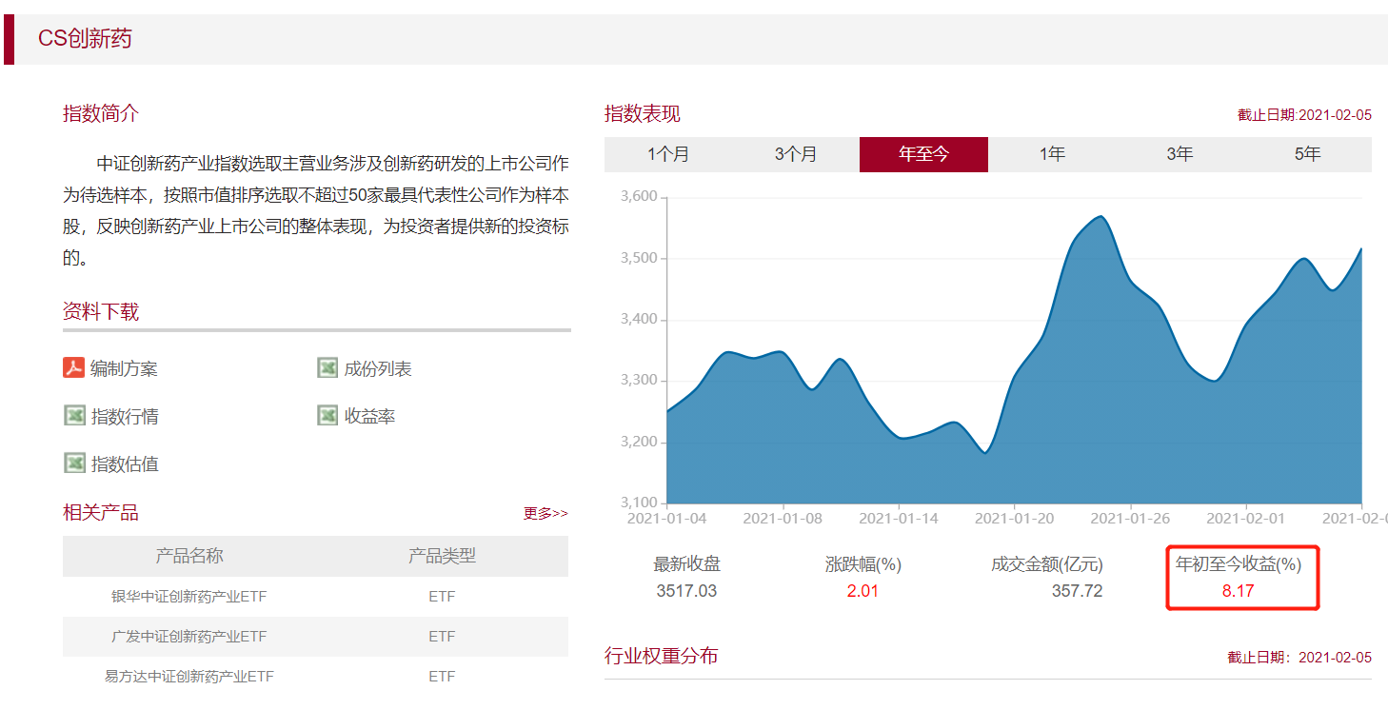
Task: Download the 成份列表 file
Action: coord(378,368)
